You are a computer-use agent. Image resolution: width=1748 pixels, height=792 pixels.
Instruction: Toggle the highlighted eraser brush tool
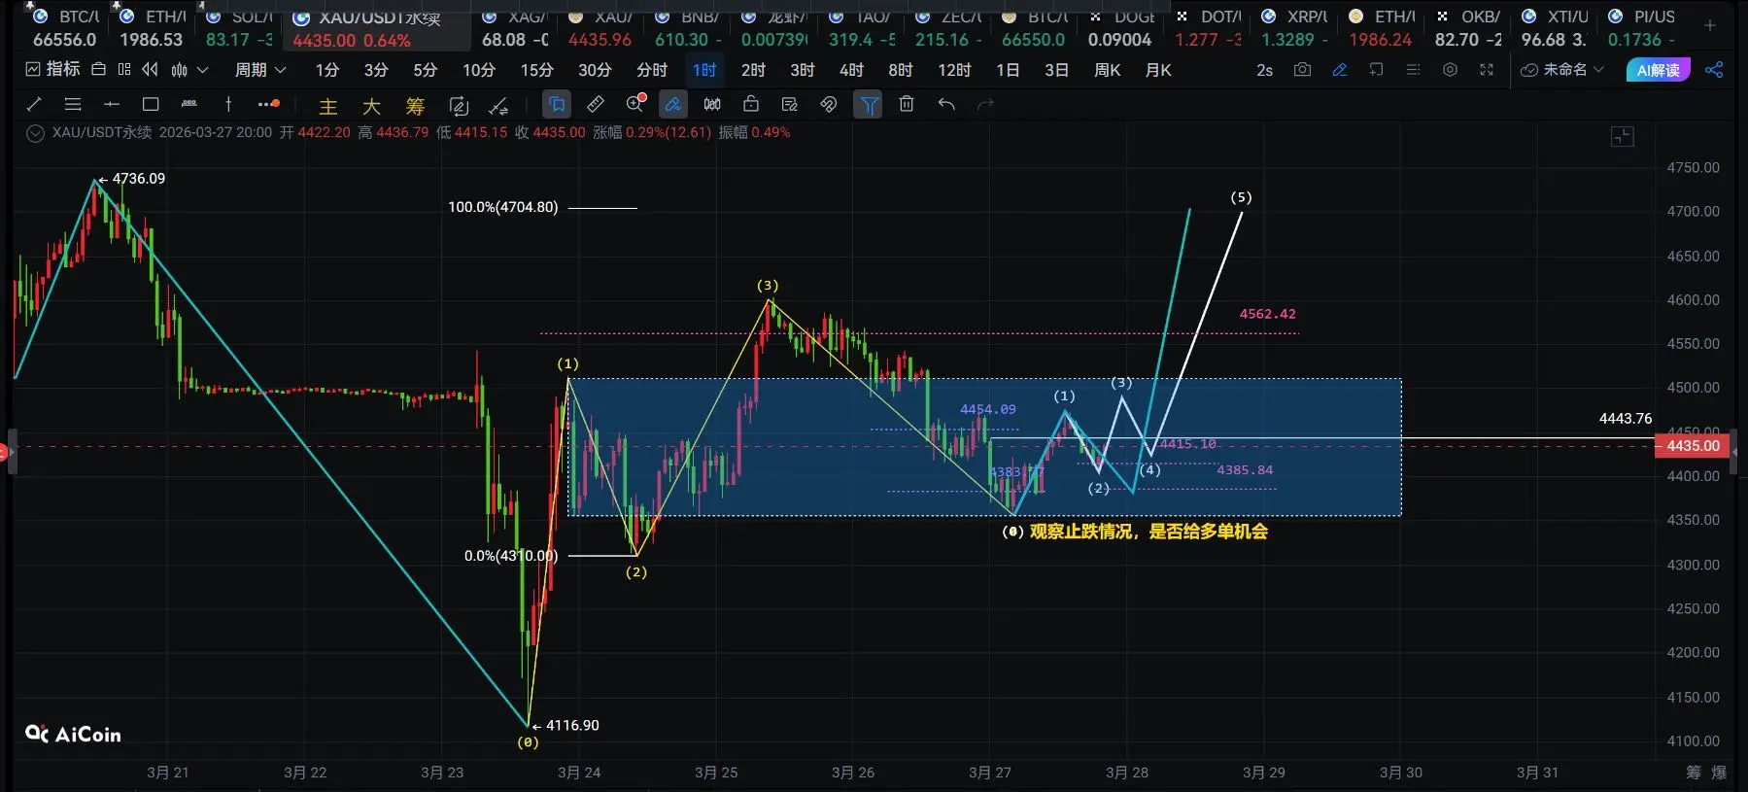672,104
